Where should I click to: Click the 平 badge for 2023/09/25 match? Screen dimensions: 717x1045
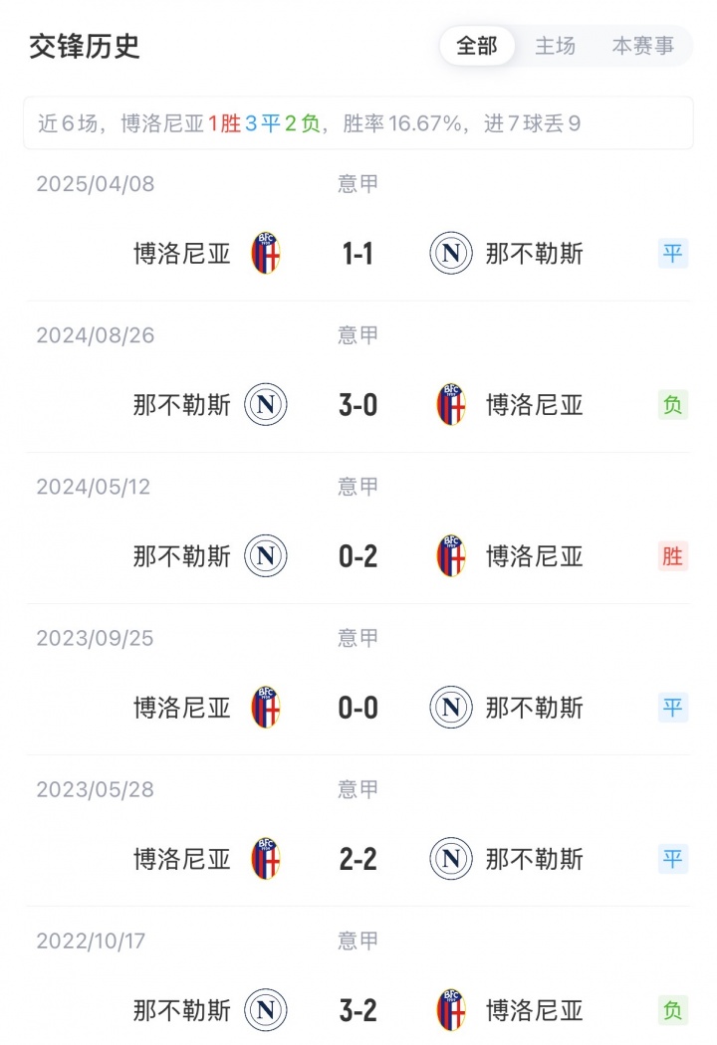pyautogui.click(x=673, y=708)
